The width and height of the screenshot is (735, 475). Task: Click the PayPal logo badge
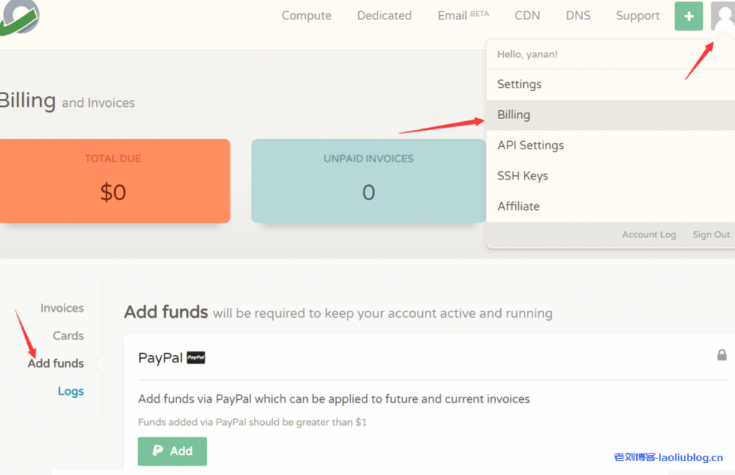[x=196, y=357]
